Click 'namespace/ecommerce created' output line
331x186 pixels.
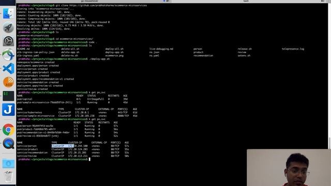36,63
